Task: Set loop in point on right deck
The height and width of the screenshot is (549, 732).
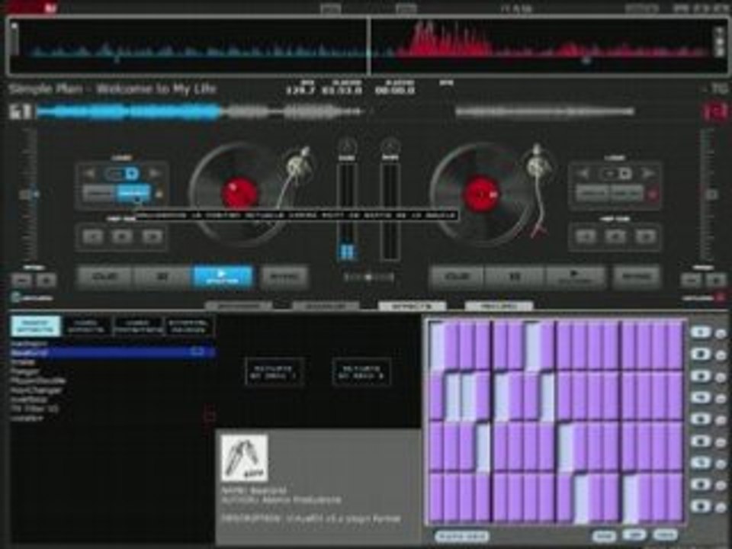Action: pos(592,193)
